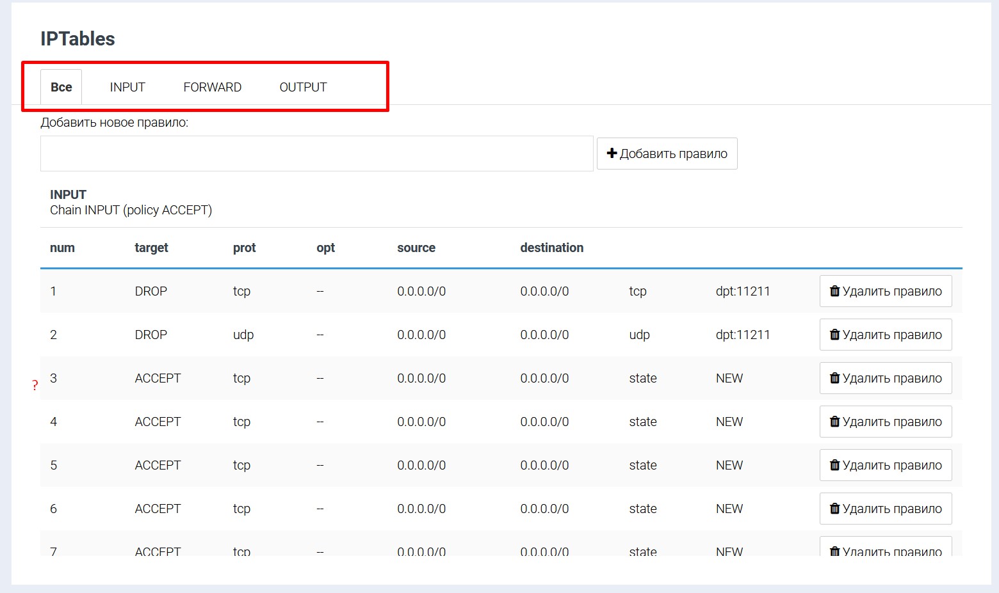The width and height of the screenshot is (999, 593).
Task: Open the FORWARD chain tab
Action: pyautogui.click(x=212, y=87)
